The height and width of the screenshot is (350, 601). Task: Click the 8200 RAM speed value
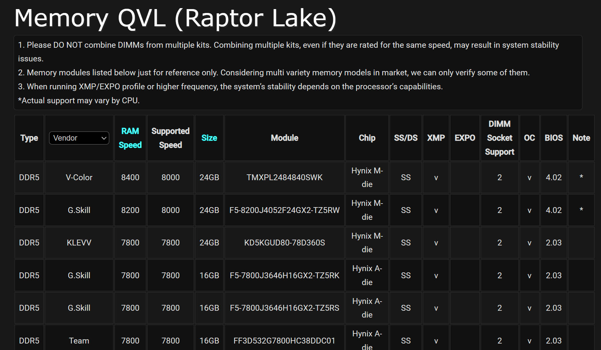pyautogui.click(x=130, y=210)
